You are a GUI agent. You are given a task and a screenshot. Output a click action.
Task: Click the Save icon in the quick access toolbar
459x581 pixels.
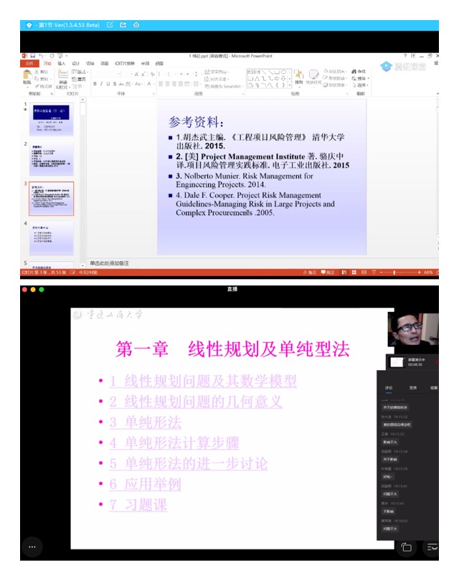coord(32,55)
